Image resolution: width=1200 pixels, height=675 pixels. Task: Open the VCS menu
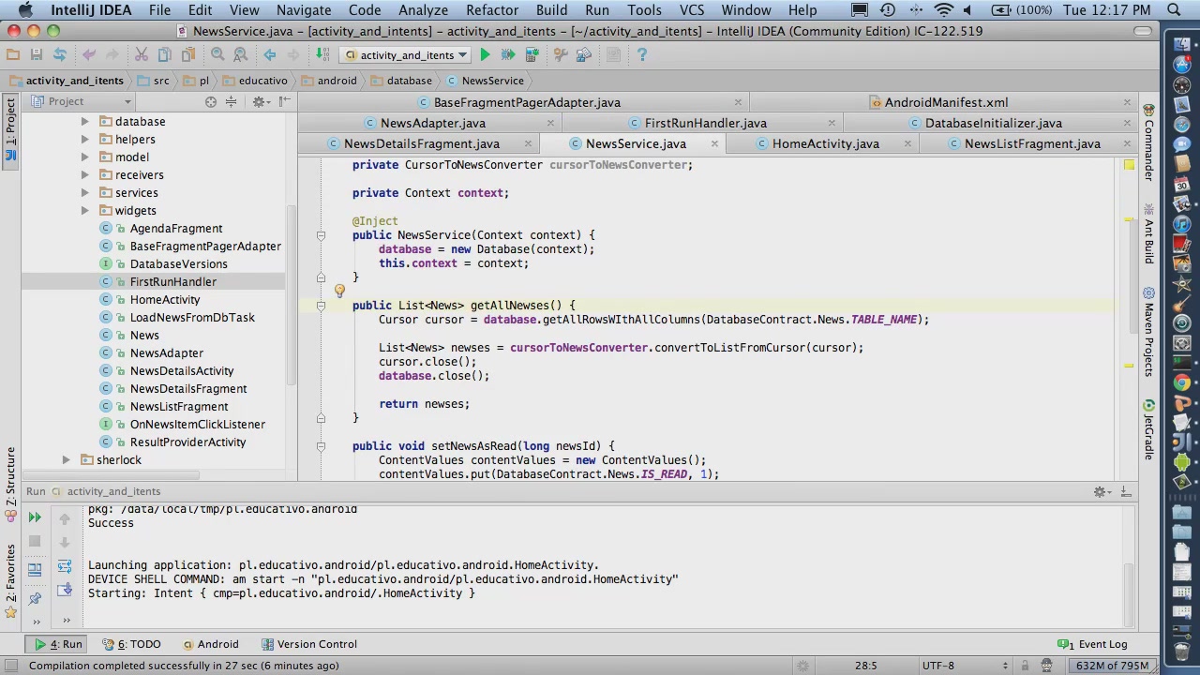[x=692, y=10]
